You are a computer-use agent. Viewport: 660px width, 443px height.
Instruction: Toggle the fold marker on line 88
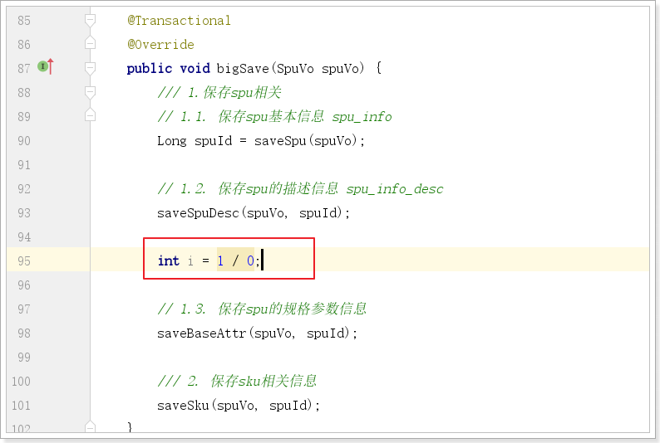(90, 92)
